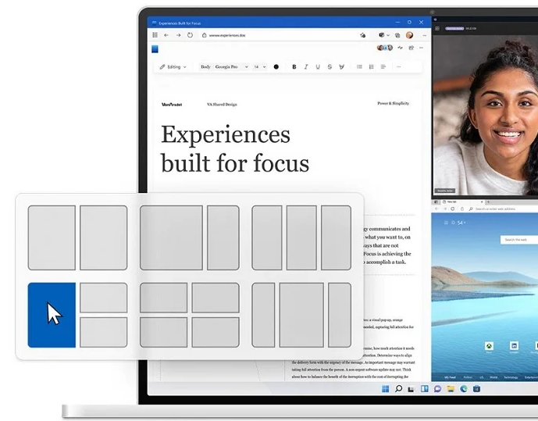Open the Windows Start button on the taskbar
The image size is (538, 421).
pos(386,389)
